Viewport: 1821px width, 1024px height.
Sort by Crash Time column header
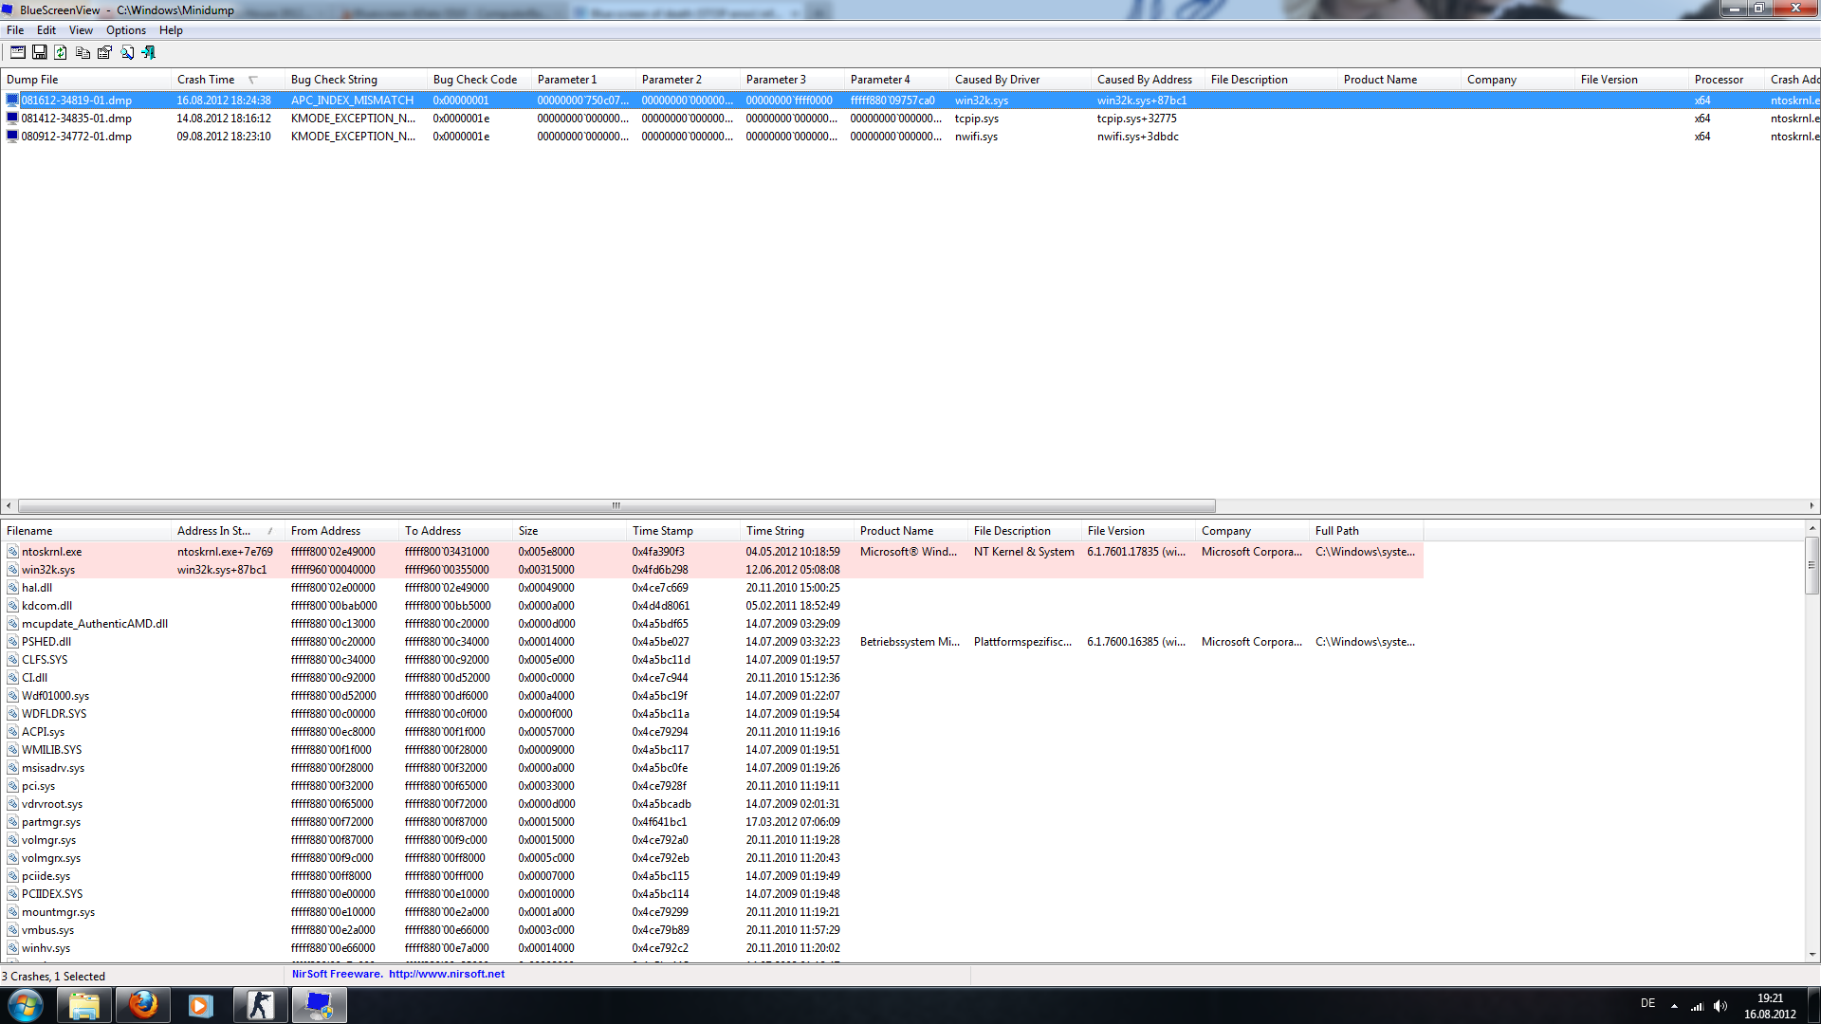click(x=206, y=80)
